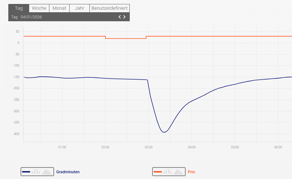Click the 03:00 label on time axis

[149, 147]
